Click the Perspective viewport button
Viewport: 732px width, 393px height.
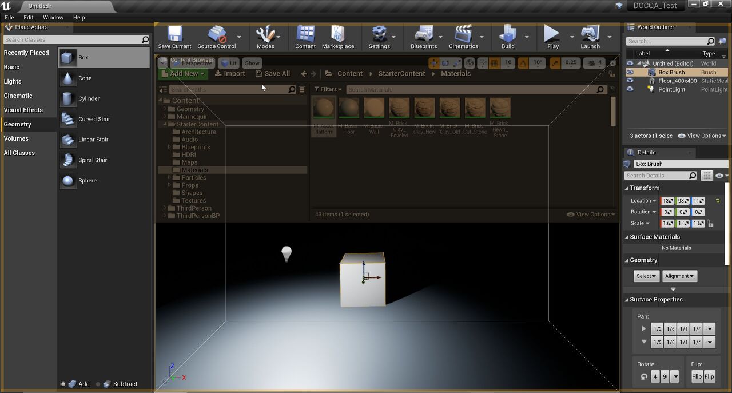tap(192, 63)
